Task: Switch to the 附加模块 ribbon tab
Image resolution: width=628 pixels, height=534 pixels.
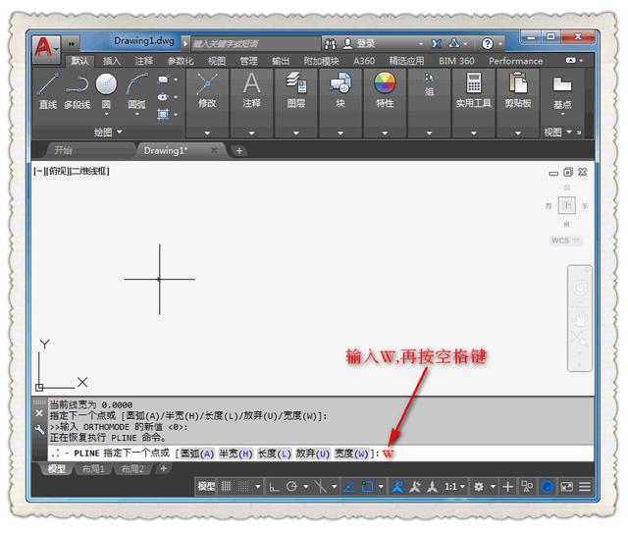Action: point(321,61)
